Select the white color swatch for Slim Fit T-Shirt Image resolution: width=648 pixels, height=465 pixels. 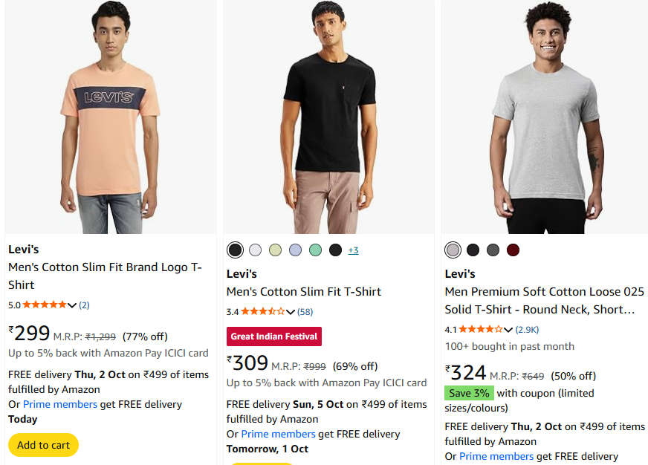[256, 250]
